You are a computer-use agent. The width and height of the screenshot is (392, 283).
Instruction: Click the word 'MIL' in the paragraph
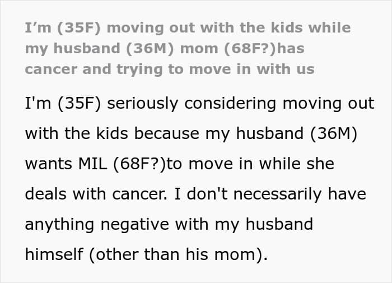(92, 164)
